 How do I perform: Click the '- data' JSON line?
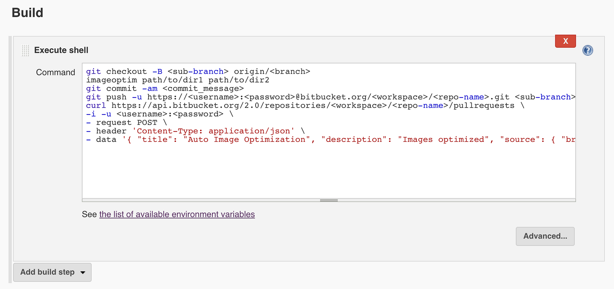point(331,139)
